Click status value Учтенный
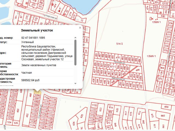This screenshot has height=131, width=175. click(28, 42)
